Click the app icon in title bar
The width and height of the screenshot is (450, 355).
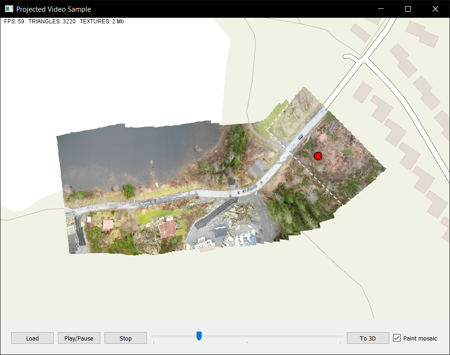click(x=9, y=9)
